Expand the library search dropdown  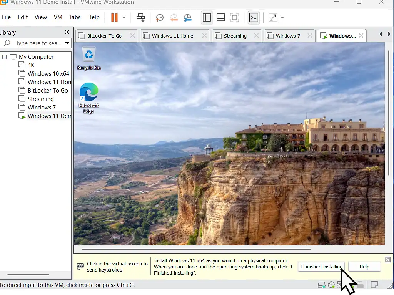pos(67,43)
